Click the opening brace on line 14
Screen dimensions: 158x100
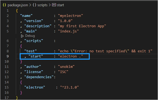21,82
